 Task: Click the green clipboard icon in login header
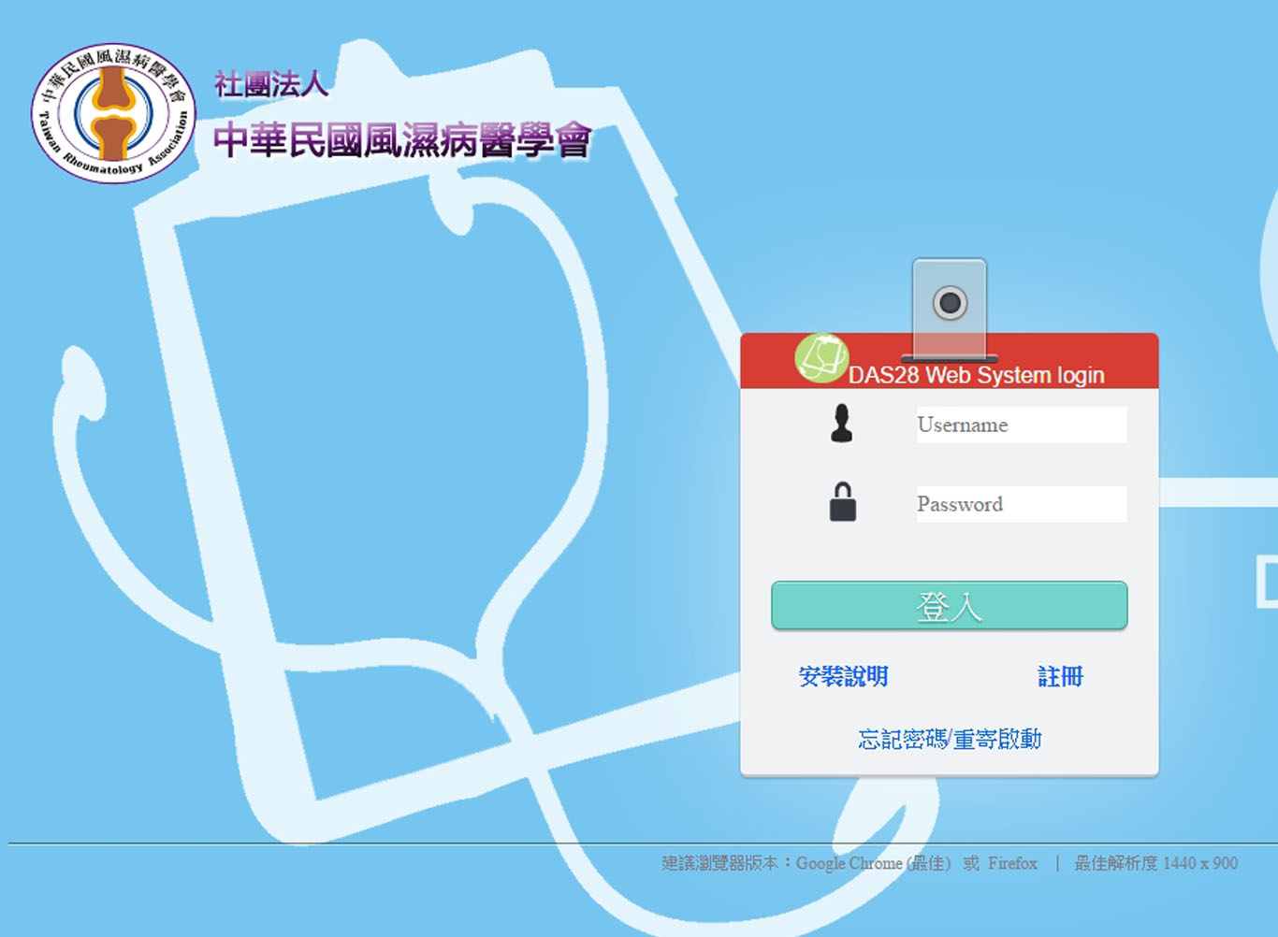[x=821, y=358]
